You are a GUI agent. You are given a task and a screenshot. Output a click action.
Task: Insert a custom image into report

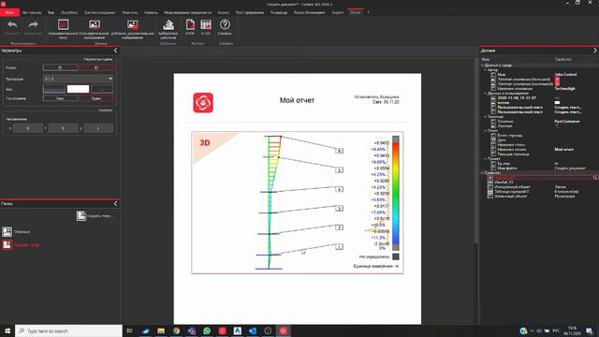[95, 29]
